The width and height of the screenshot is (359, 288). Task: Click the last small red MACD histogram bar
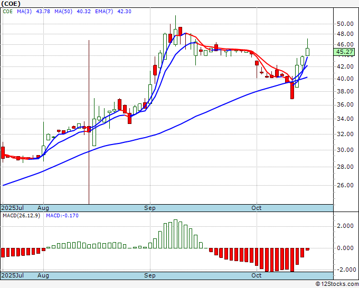pyautogui.click(x=307, y=249)
